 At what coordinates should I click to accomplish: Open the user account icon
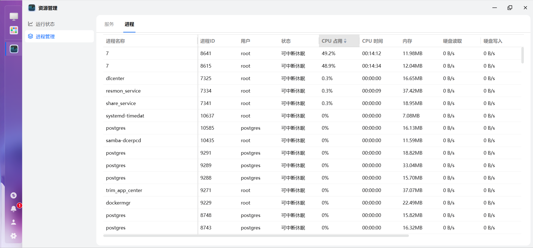tap(13, 222)
